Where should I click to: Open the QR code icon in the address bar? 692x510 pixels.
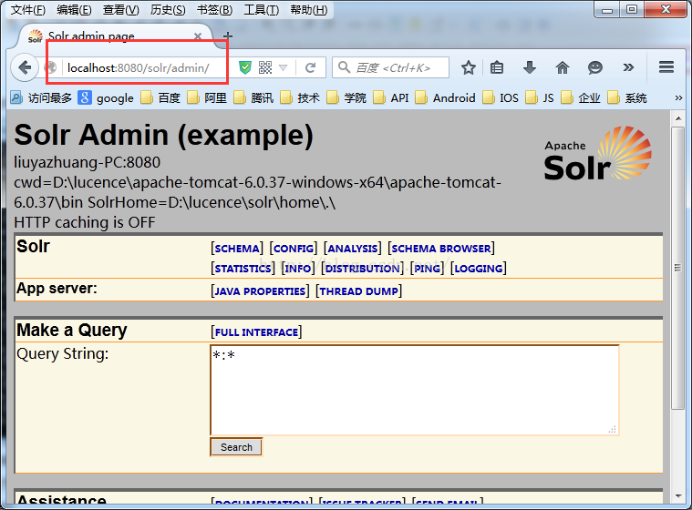pyautogui.click(x=265, y=68)
